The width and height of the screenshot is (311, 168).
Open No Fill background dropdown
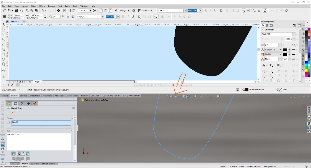(280, 54)
